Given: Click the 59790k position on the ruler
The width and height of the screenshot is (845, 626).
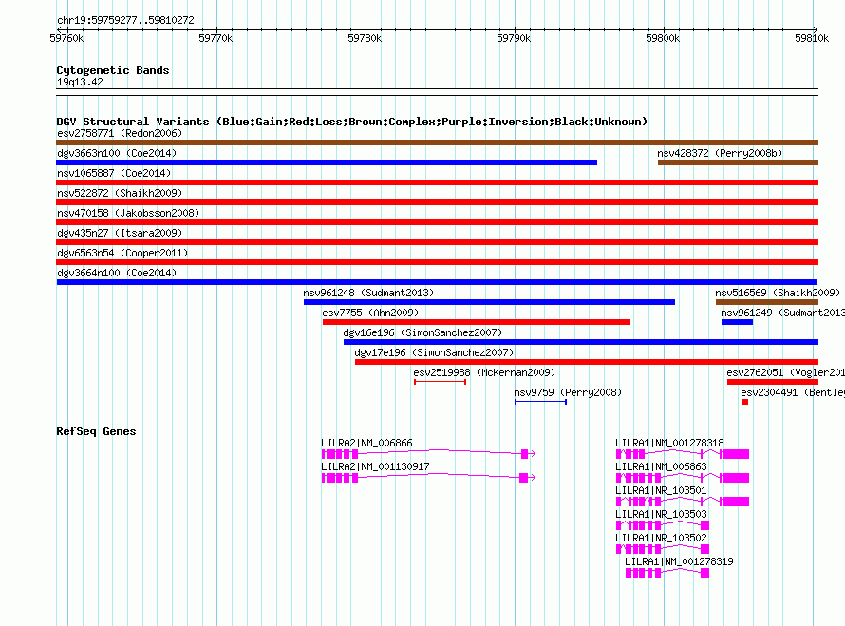Looking at the screenshot, I should pos(514,38).
